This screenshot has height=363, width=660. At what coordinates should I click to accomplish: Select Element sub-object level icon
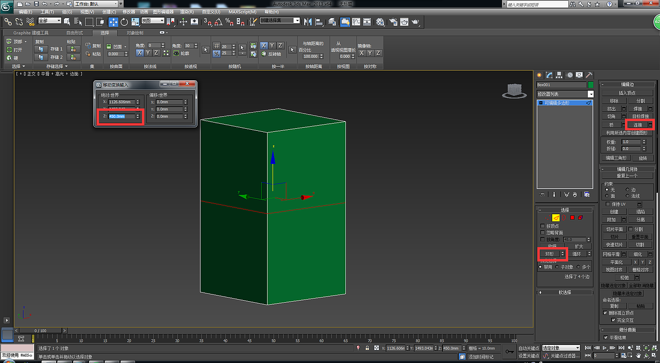coord(580,218)
